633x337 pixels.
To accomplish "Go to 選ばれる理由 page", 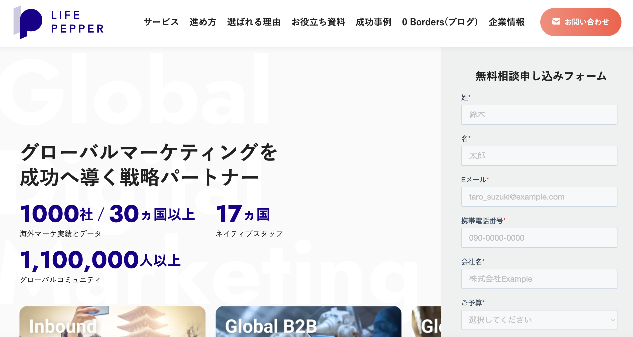I will pyautogui.click(x=254, y=22).
